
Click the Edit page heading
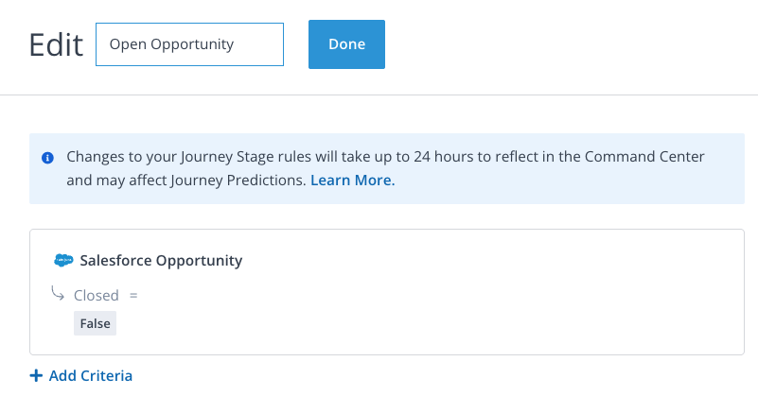(x=56, y=44)
